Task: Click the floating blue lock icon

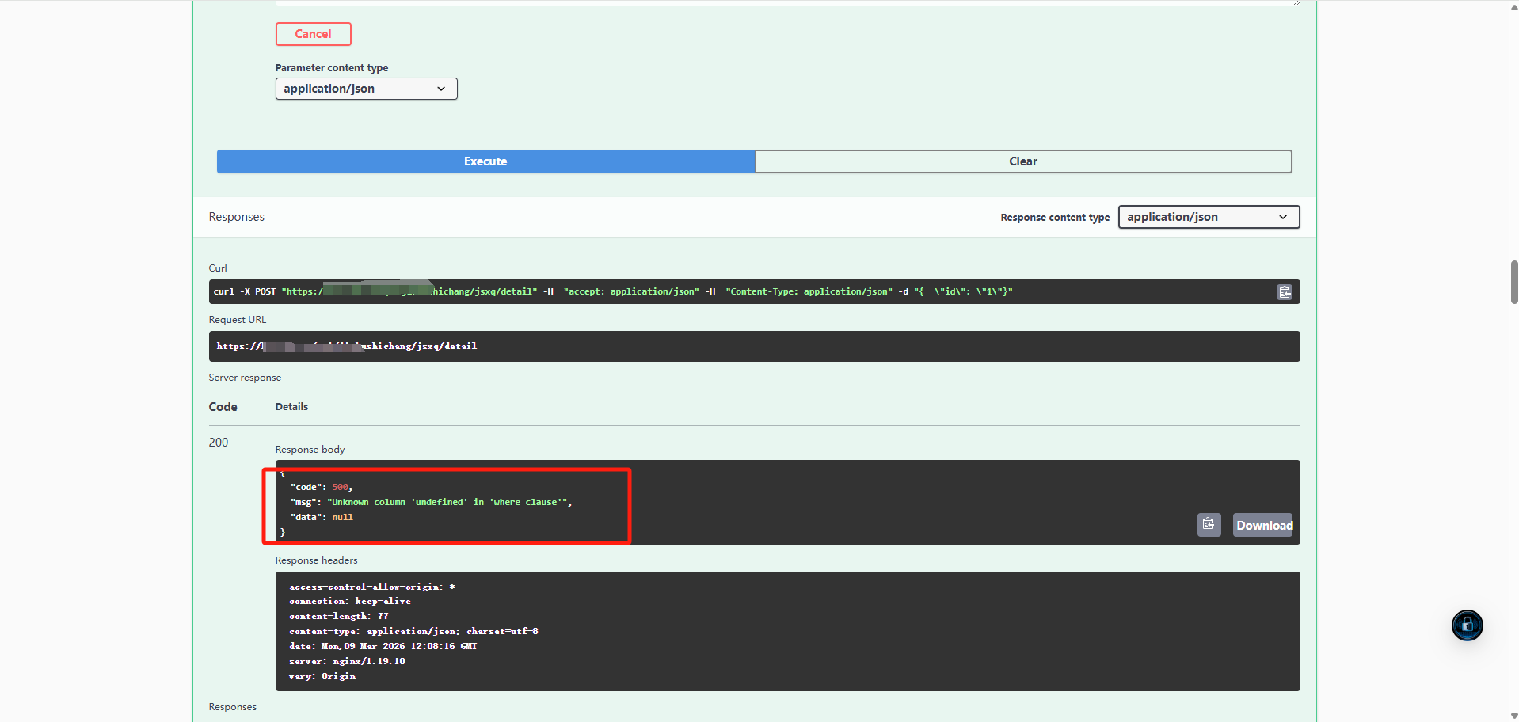Action: click(x=1467, y=625)
